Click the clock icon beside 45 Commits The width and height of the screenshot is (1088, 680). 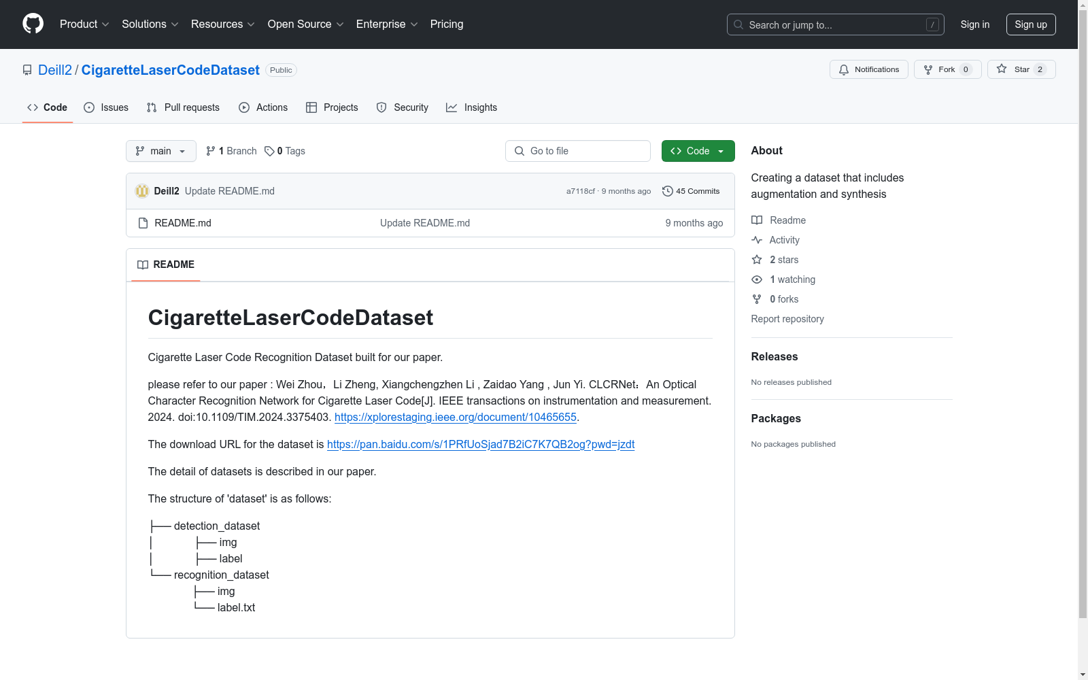click(x=668, y=191)
